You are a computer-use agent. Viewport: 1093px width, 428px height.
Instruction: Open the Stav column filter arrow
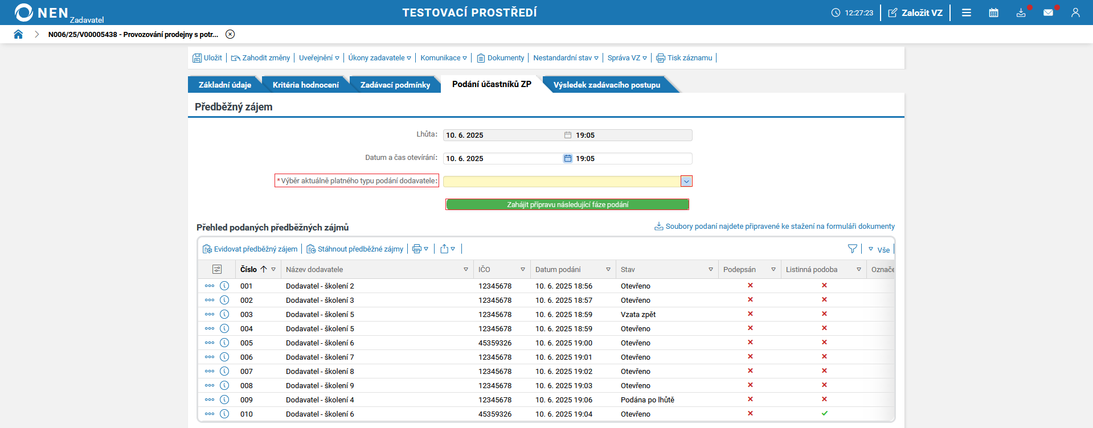click(711, 269)
